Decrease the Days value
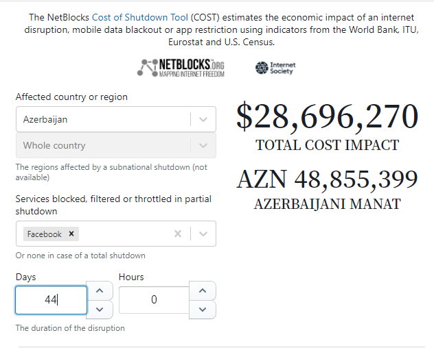Screen dimensions: 434x348 (x=100, y=310)
